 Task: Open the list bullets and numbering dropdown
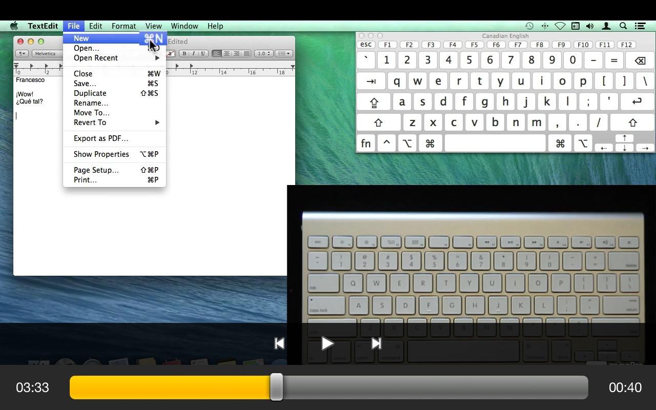284,53
